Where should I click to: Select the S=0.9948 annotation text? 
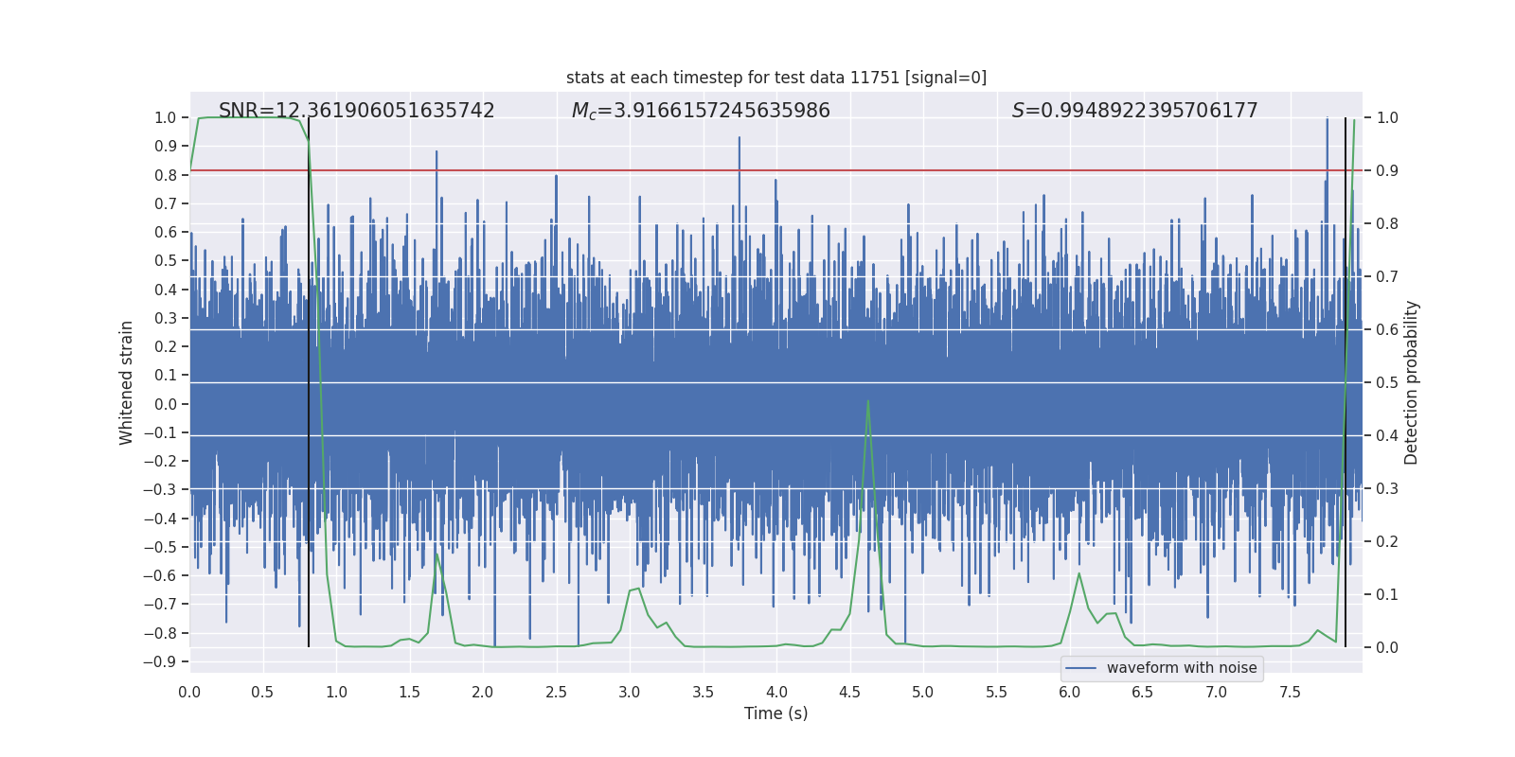(1134, 111)
